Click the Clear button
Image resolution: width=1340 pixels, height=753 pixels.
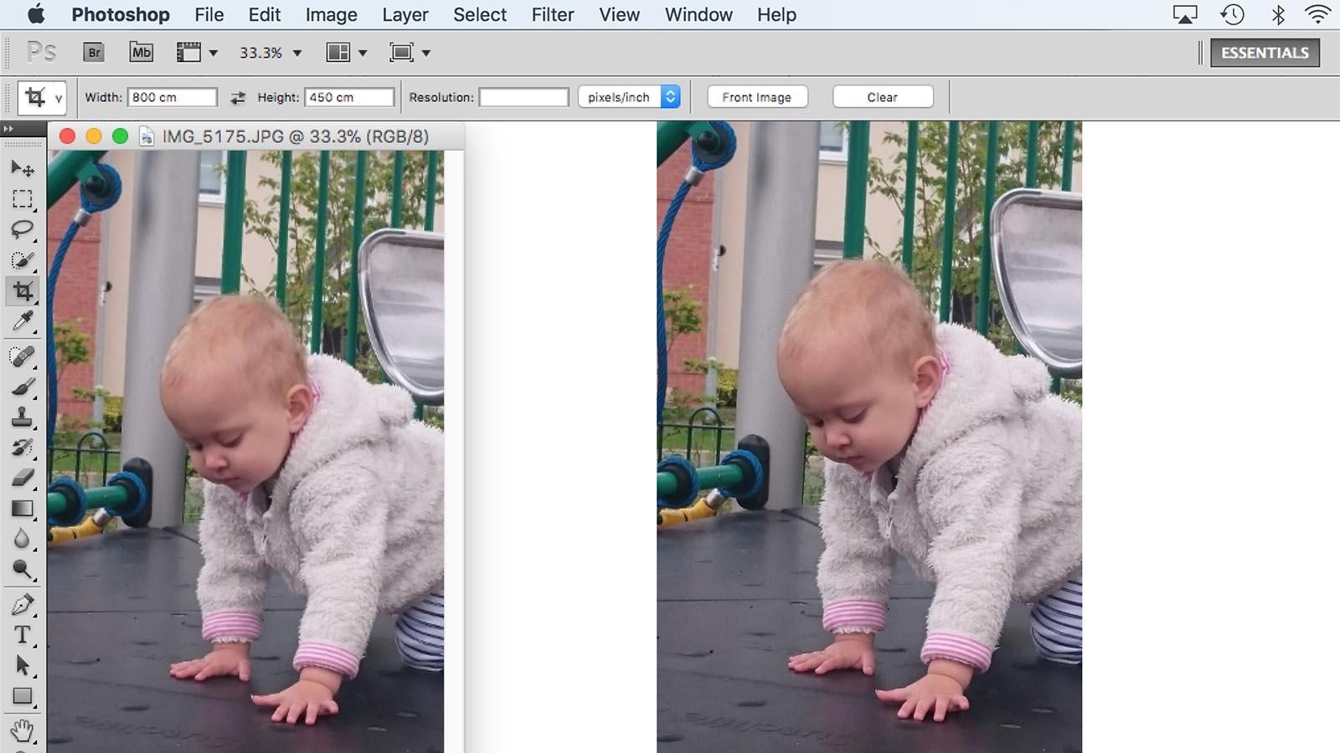pos(883,97)
